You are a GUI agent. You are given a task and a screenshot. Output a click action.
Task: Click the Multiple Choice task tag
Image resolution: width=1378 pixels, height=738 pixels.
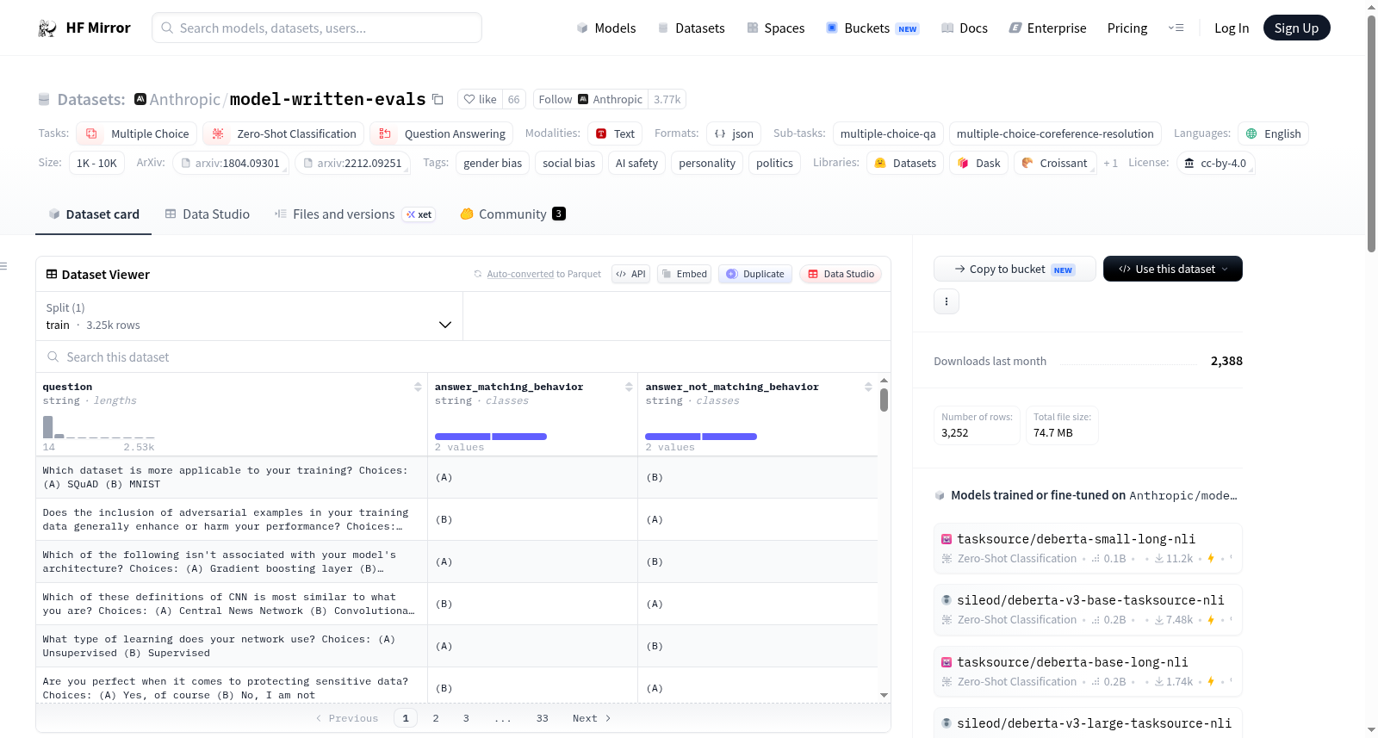point(137,133)
